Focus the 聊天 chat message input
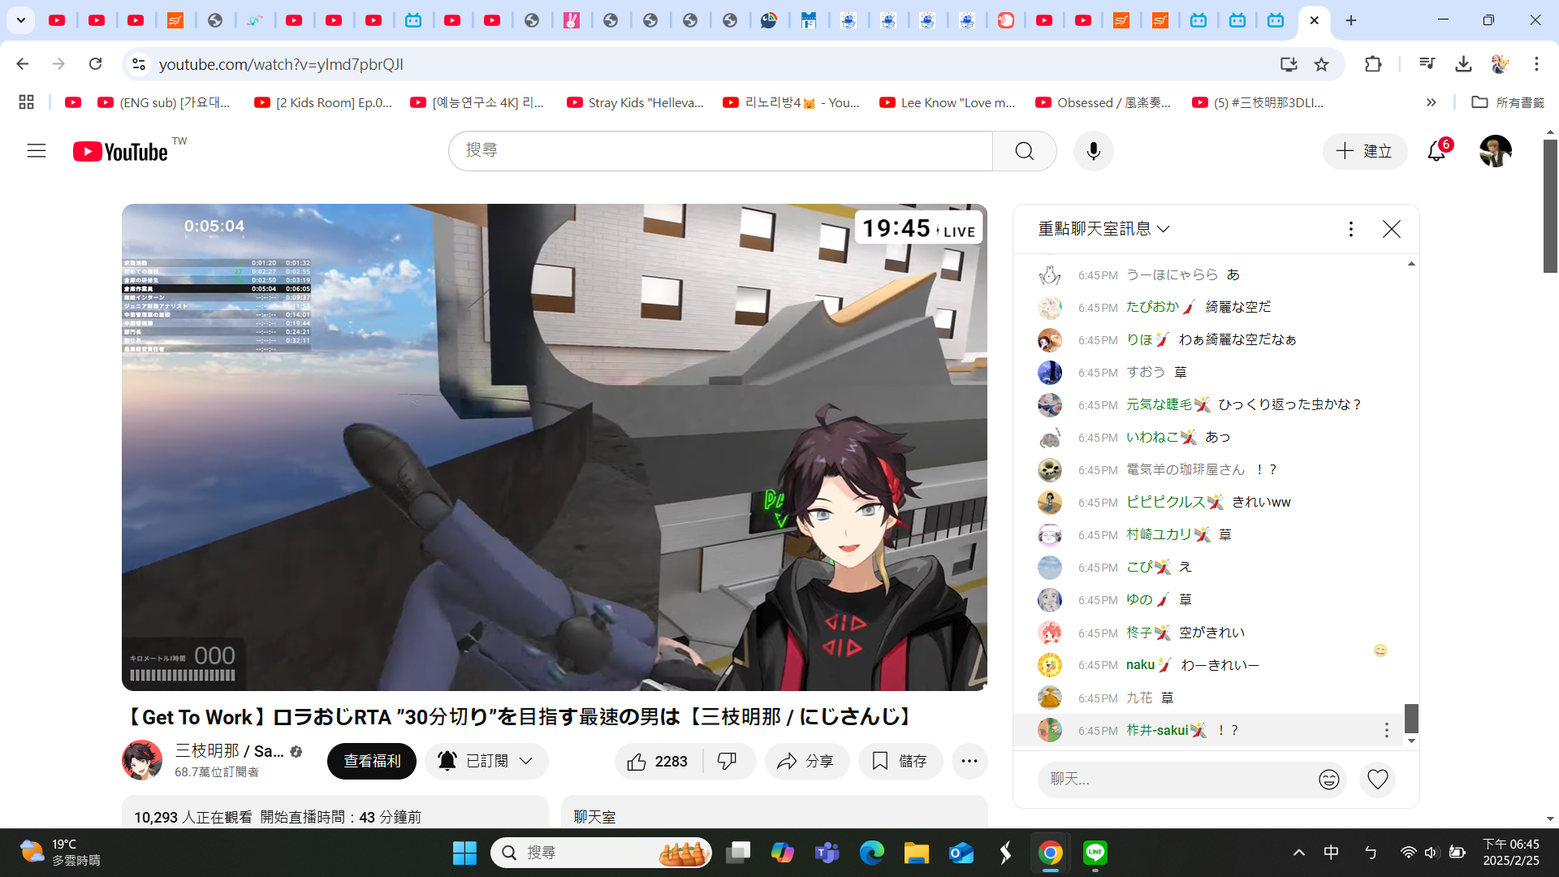 [x=1177, y=780]
